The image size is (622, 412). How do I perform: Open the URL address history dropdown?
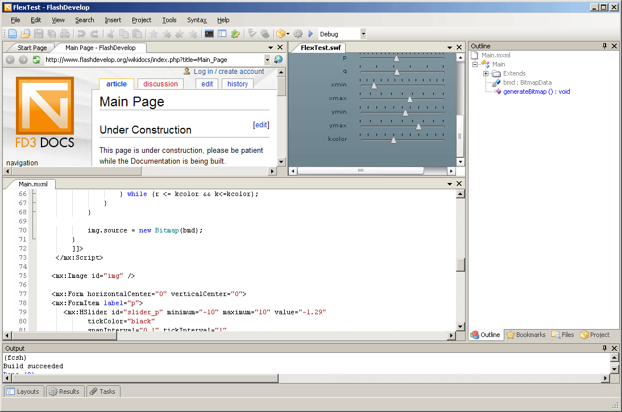tap(267, 60)
